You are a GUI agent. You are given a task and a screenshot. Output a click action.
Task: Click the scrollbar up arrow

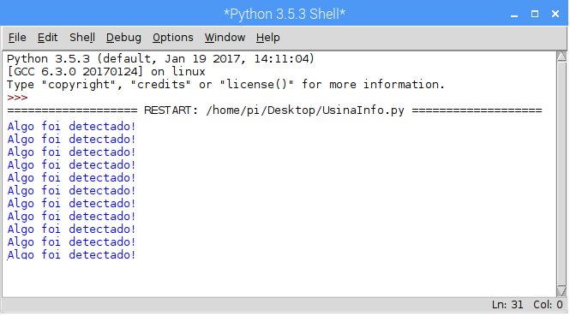tap(561, 57)
